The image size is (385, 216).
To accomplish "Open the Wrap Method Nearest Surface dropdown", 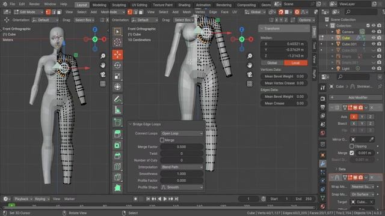I will click(x=362, y=187).
